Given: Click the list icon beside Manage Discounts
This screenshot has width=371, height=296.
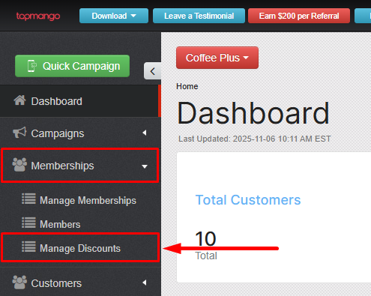Looking at the screenshot, I should tap(28, 247).
